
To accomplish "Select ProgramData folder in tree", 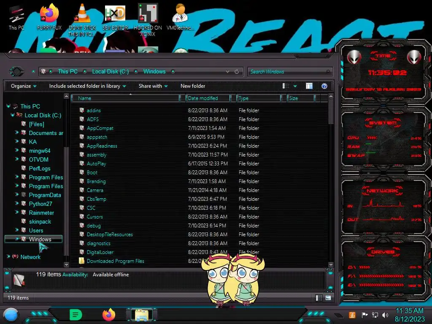I will coord(45,195).
